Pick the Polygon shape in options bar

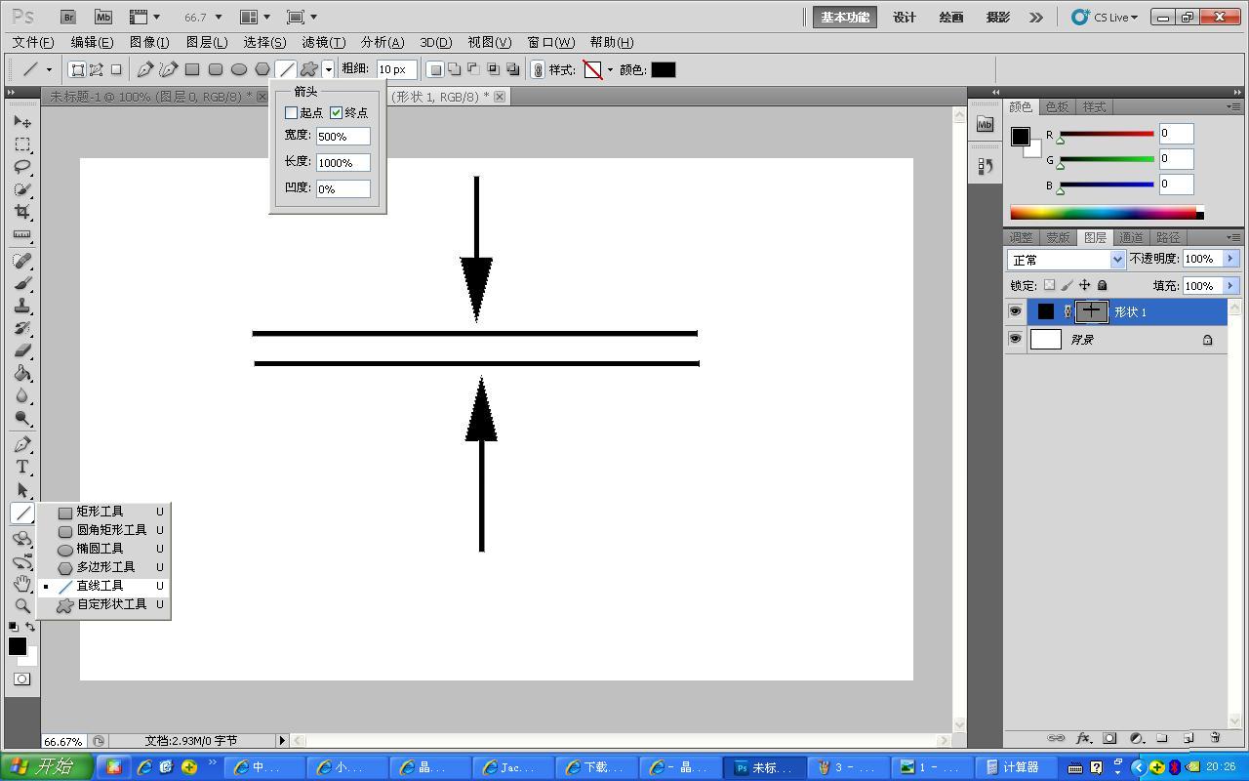tap(262, 69)
